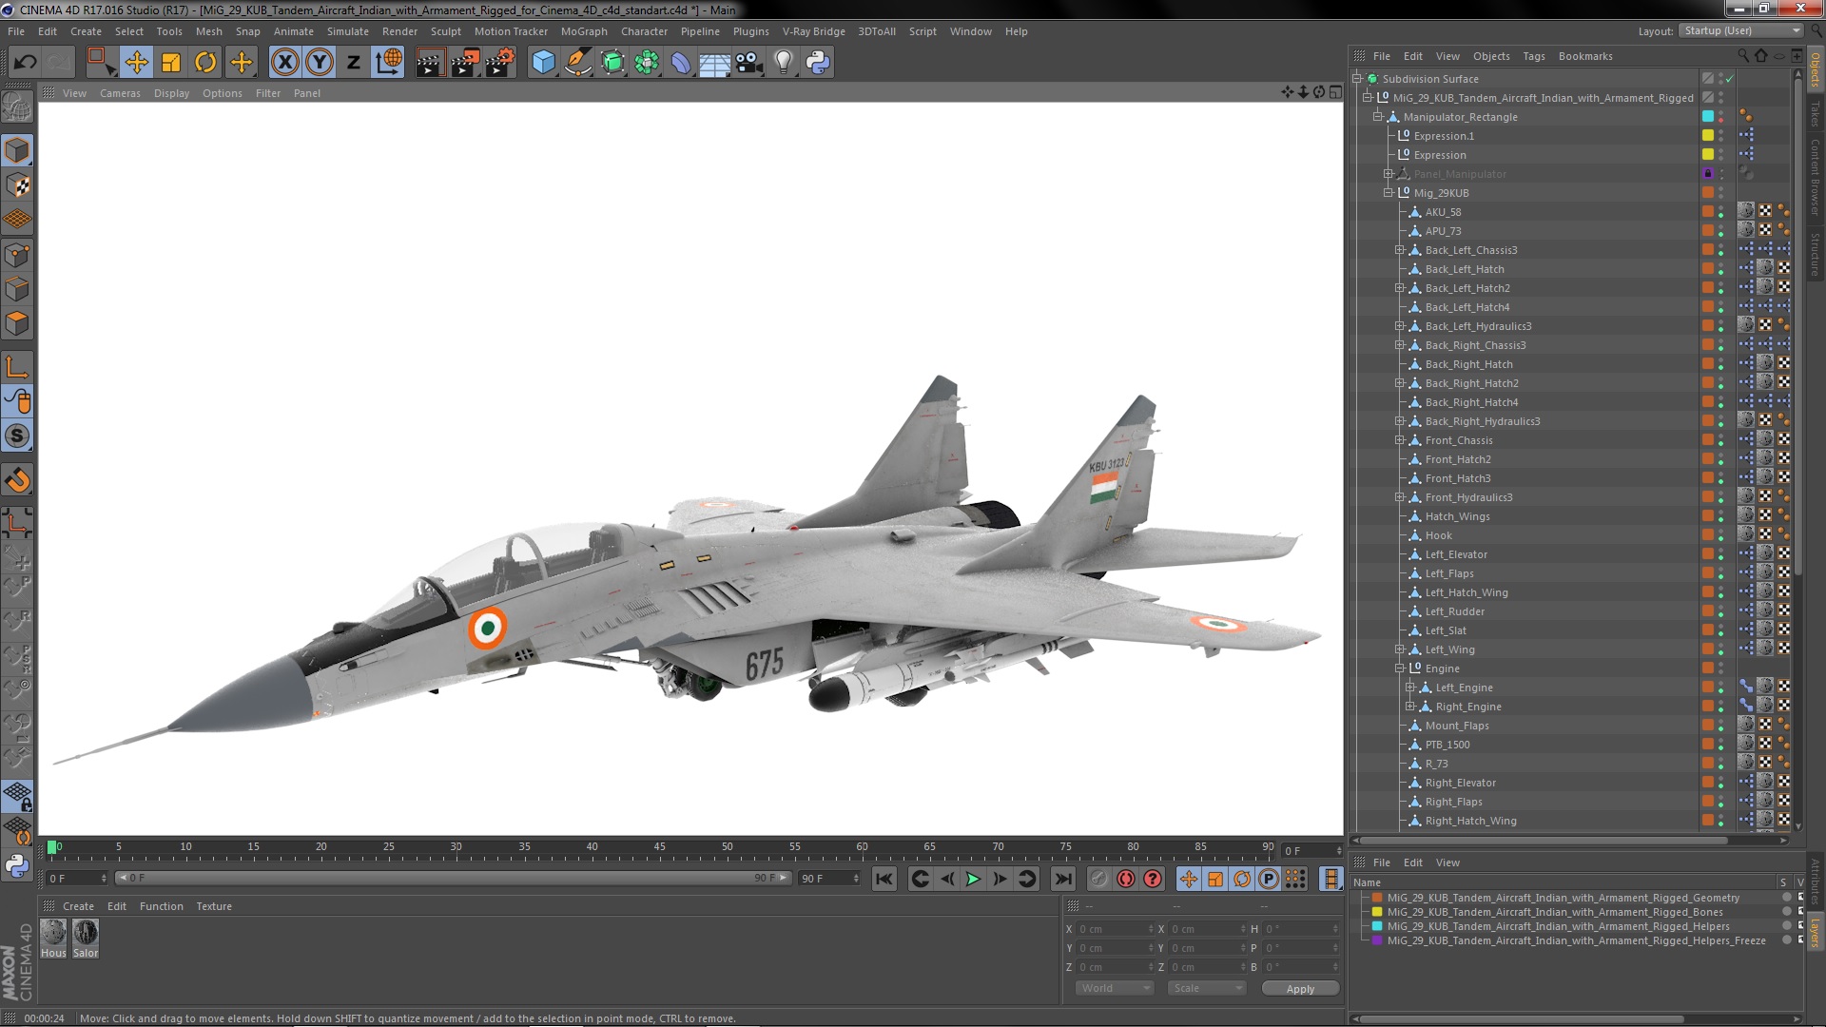
Task: Click the Undo arrow icon
Action: 25,63
